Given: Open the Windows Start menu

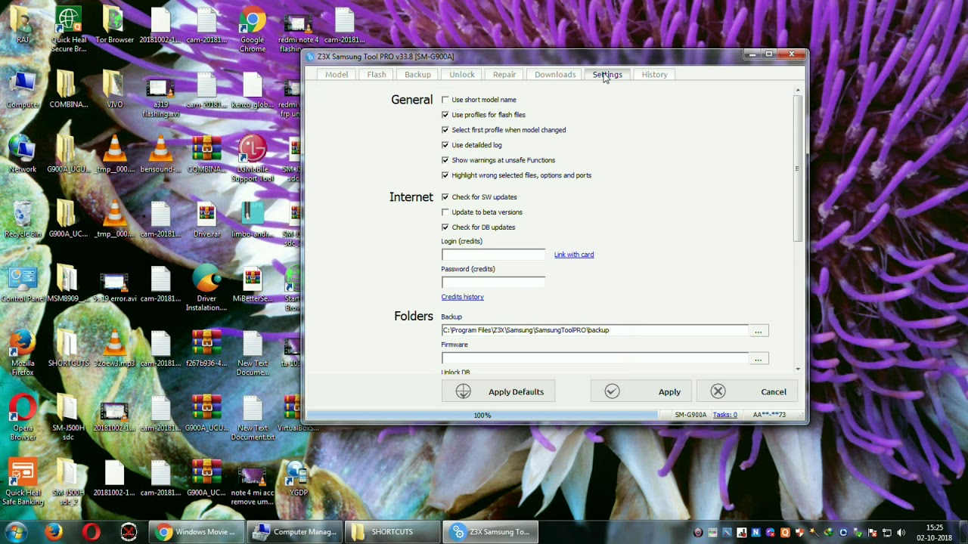Looking at the screenshot, I should coord(17,531).
